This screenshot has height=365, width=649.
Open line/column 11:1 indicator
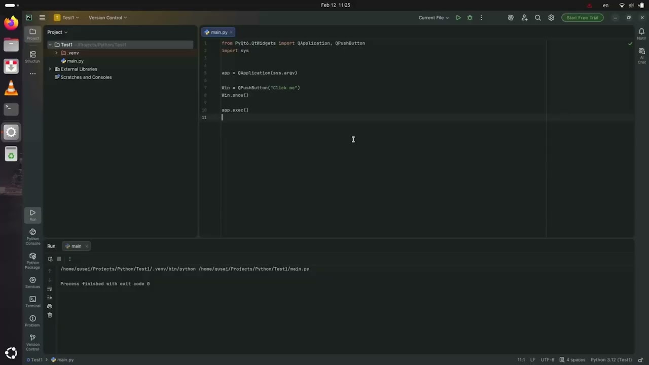point(521,360)
